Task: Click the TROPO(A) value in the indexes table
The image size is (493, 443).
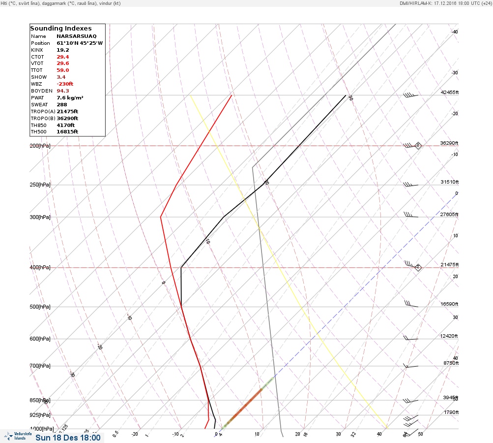Action: (x=67, y=111)
